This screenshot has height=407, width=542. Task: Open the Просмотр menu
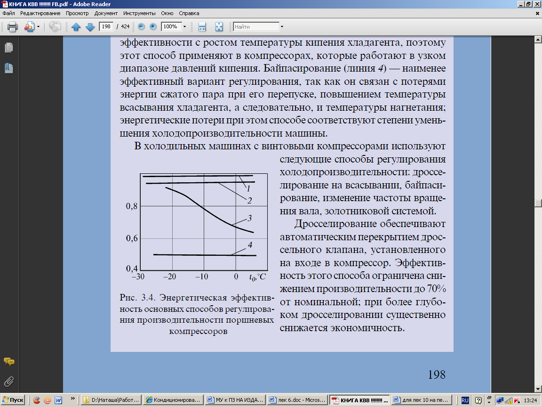click(77, 13)
